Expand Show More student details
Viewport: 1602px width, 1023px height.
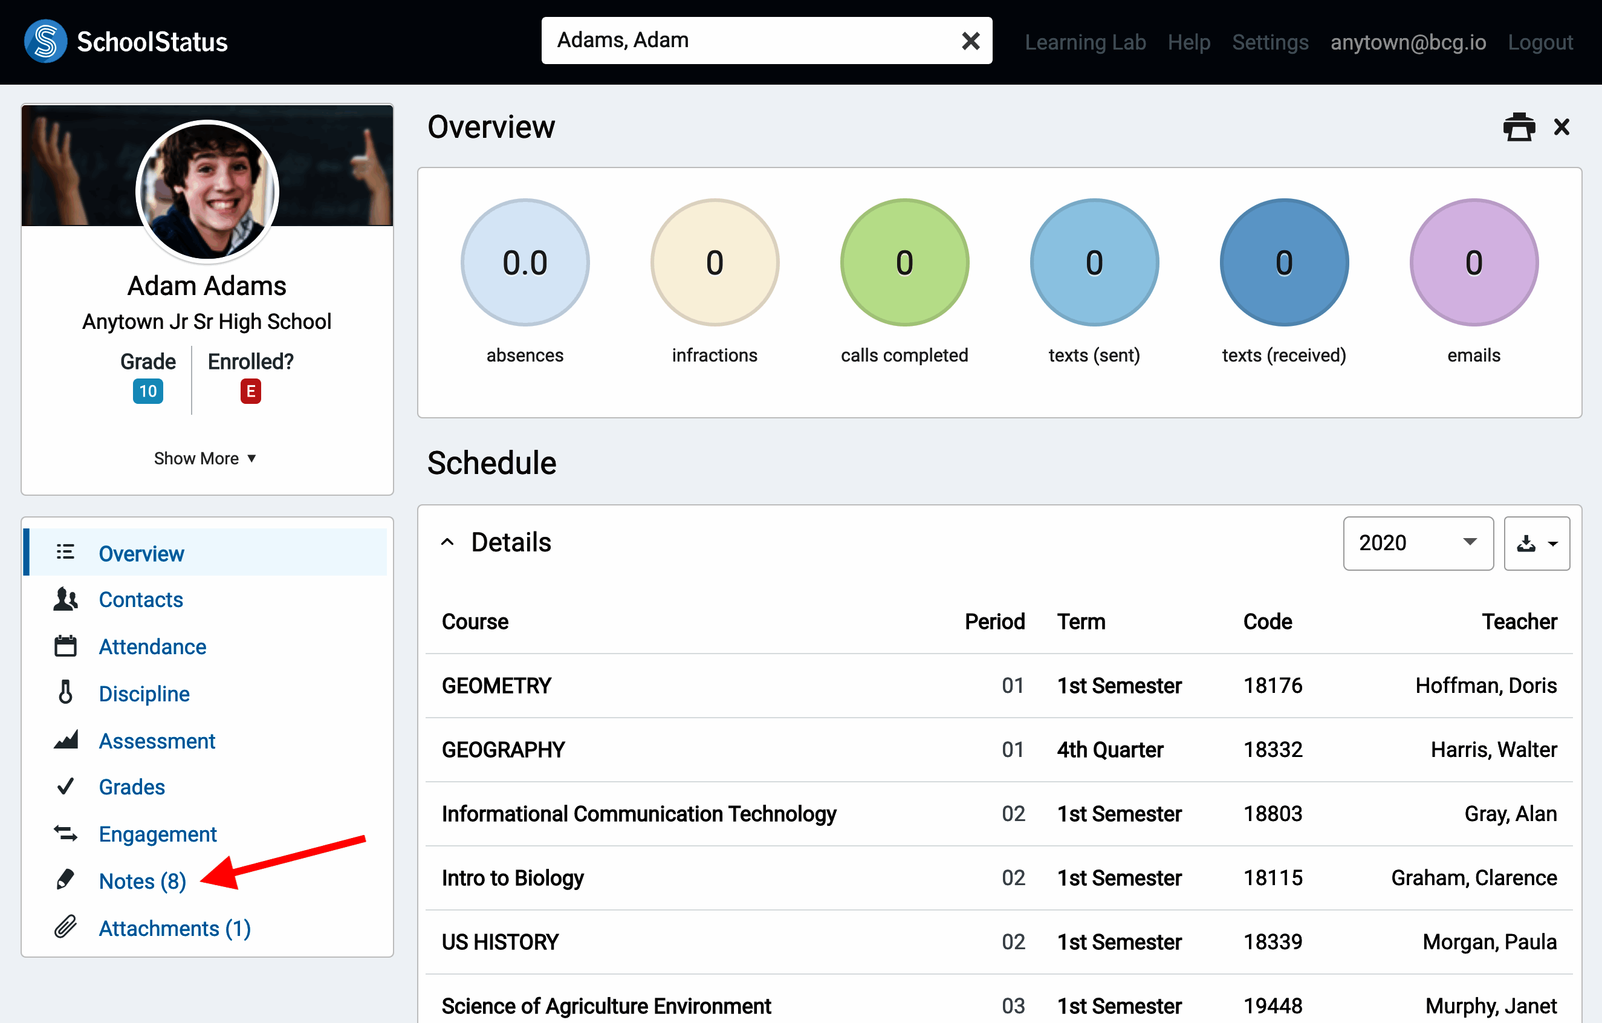pos(205,458)
